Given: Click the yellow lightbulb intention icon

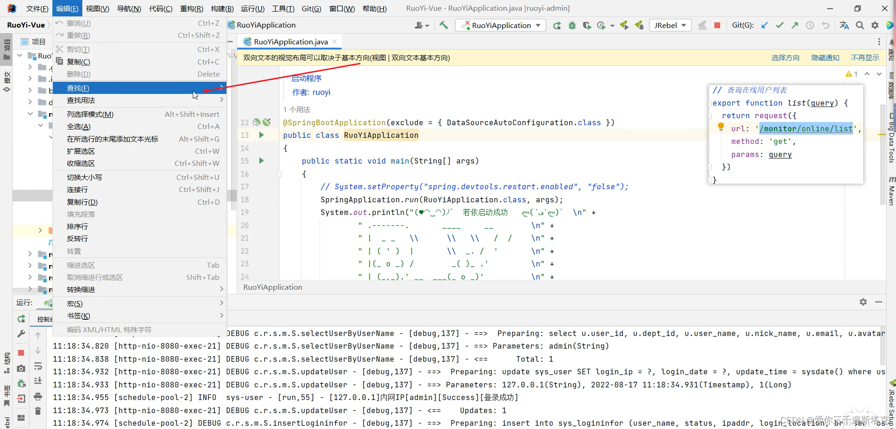Looking at the screenshot, I should click(721, 127).
